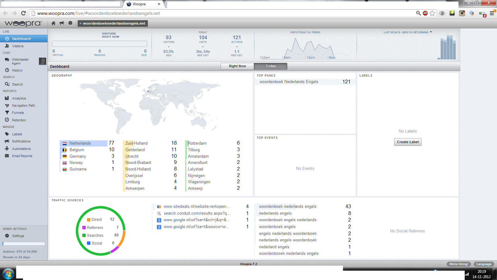Click the Webmaster Agent avatar thumbnail
The height and width of the screenshot is (280, 497).
pos(43,61)
